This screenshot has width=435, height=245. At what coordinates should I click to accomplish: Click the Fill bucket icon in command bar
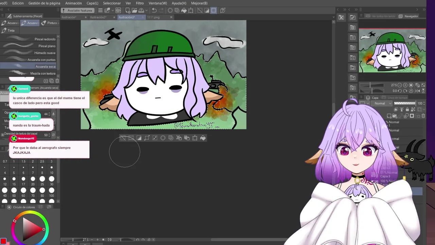(x=184, y=11)
